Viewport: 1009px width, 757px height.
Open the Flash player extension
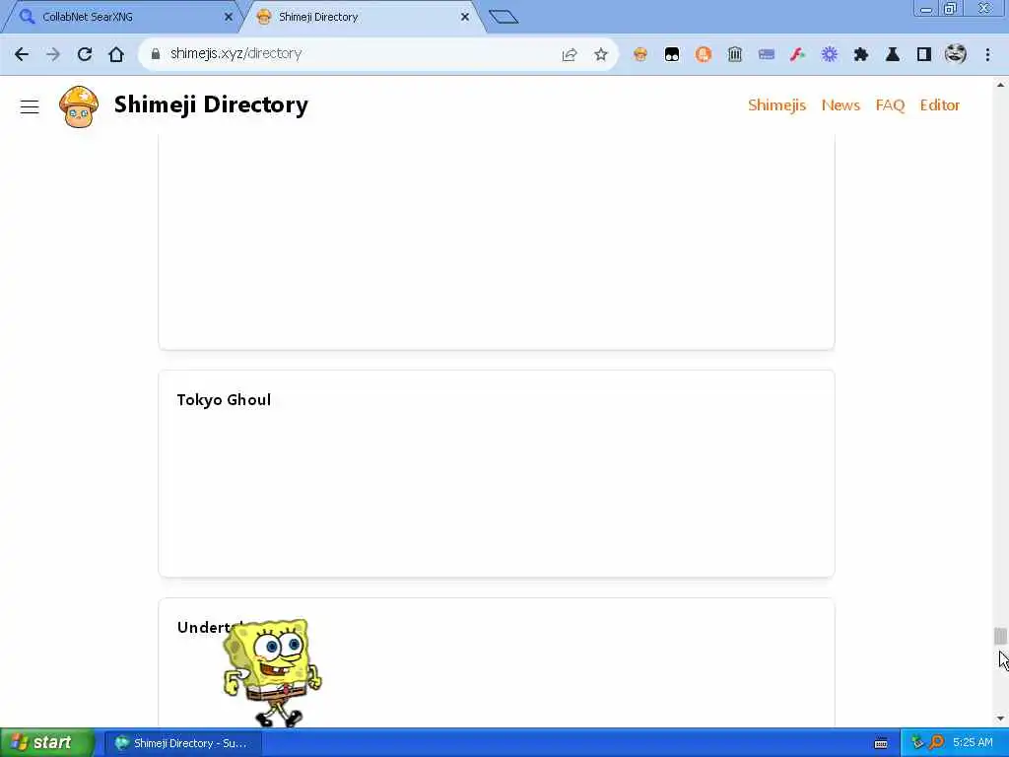[798, 55]
